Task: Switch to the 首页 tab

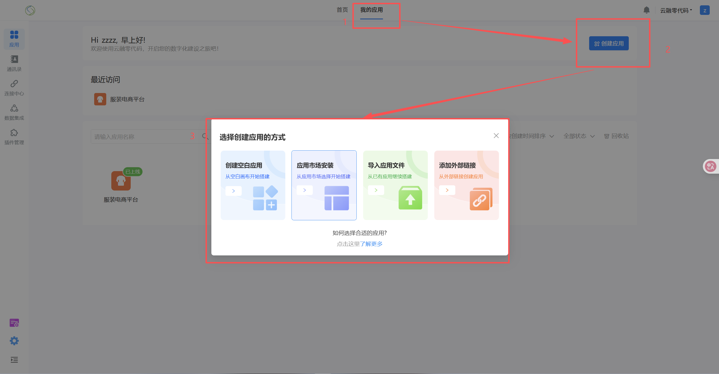Action: (x=342, y=10)
